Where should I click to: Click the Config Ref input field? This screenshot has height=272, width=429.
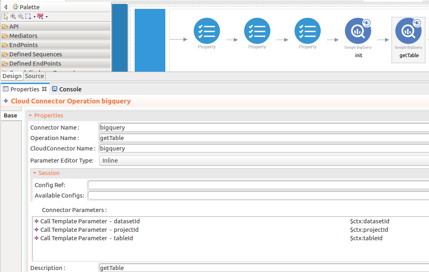[x=258, y=185]
